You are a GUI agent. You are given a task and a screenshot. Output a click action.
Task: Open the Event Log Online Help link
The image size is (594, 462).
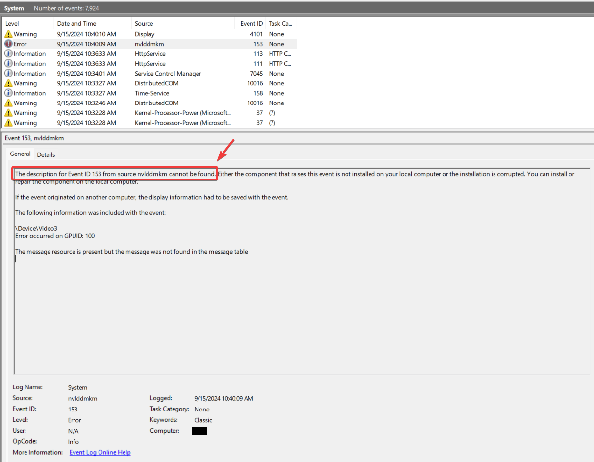coord(100,452)
